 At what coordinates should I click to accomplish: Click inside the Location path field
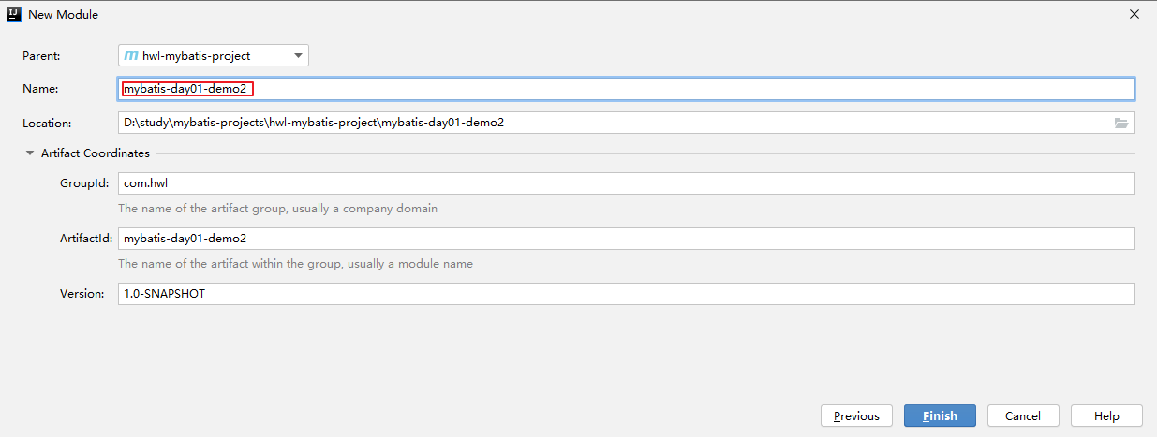point(614,123)
